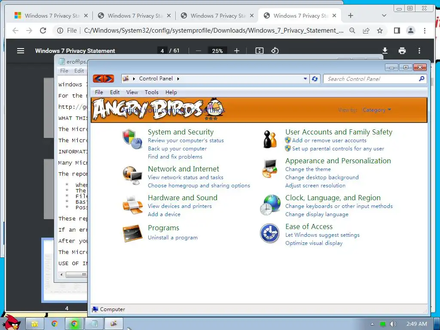
Task: Refresh the Control Panel address bar
Action: click(x=315, y=79)
